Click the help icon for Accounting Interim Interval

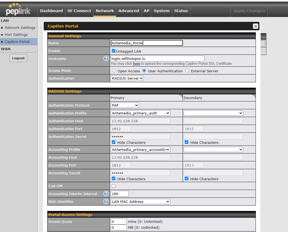[x=106, y=194]
